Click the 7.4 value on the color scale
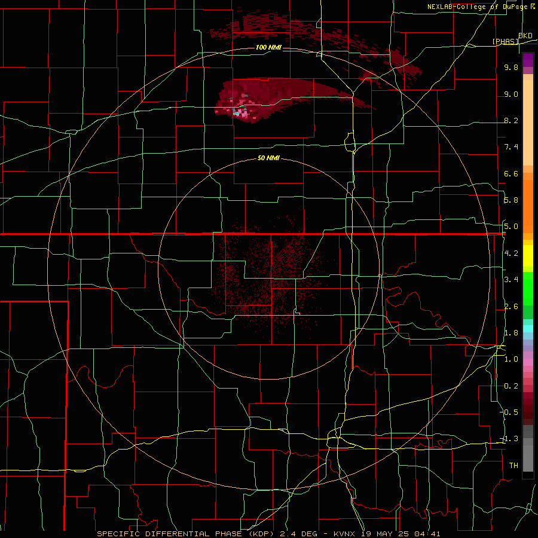 pyautogui.click(x=511, y=147)
